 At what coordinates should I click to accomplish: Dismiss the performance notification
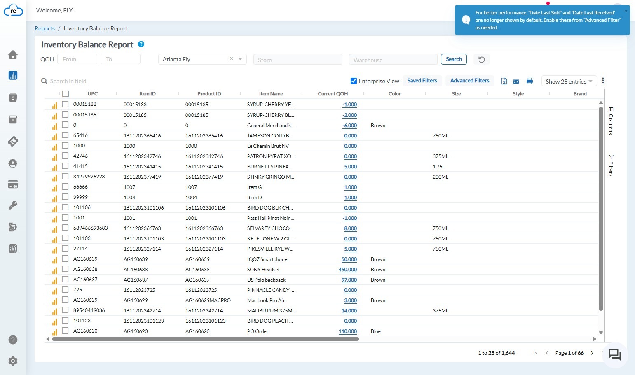coord(626,11)
